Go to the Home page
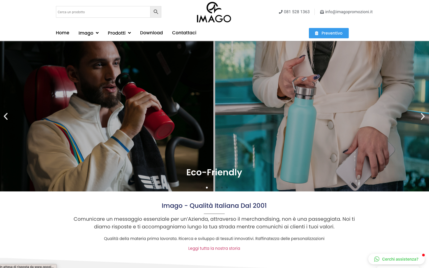Image resolution: width=429 pixels, height=268 pixels. click(x=63, y=33)
